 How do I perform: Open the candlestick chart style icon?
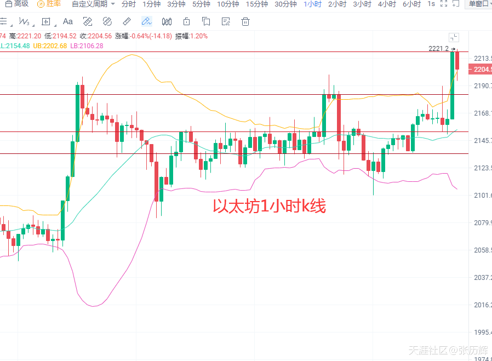[167, 22]
